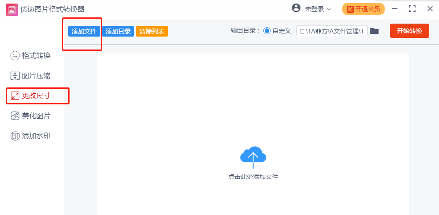The width and height of the screenshot is (439, 215).
Task: Click the resize arrows icon
Action: [15, 96]
